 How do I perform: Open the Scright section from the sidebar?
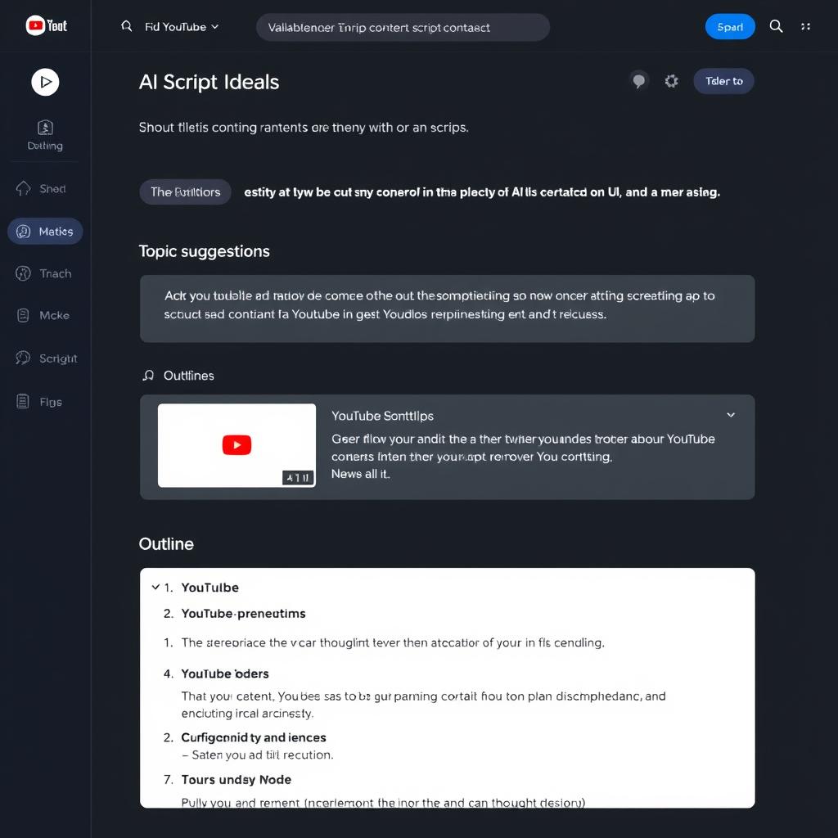coord(45,358)
